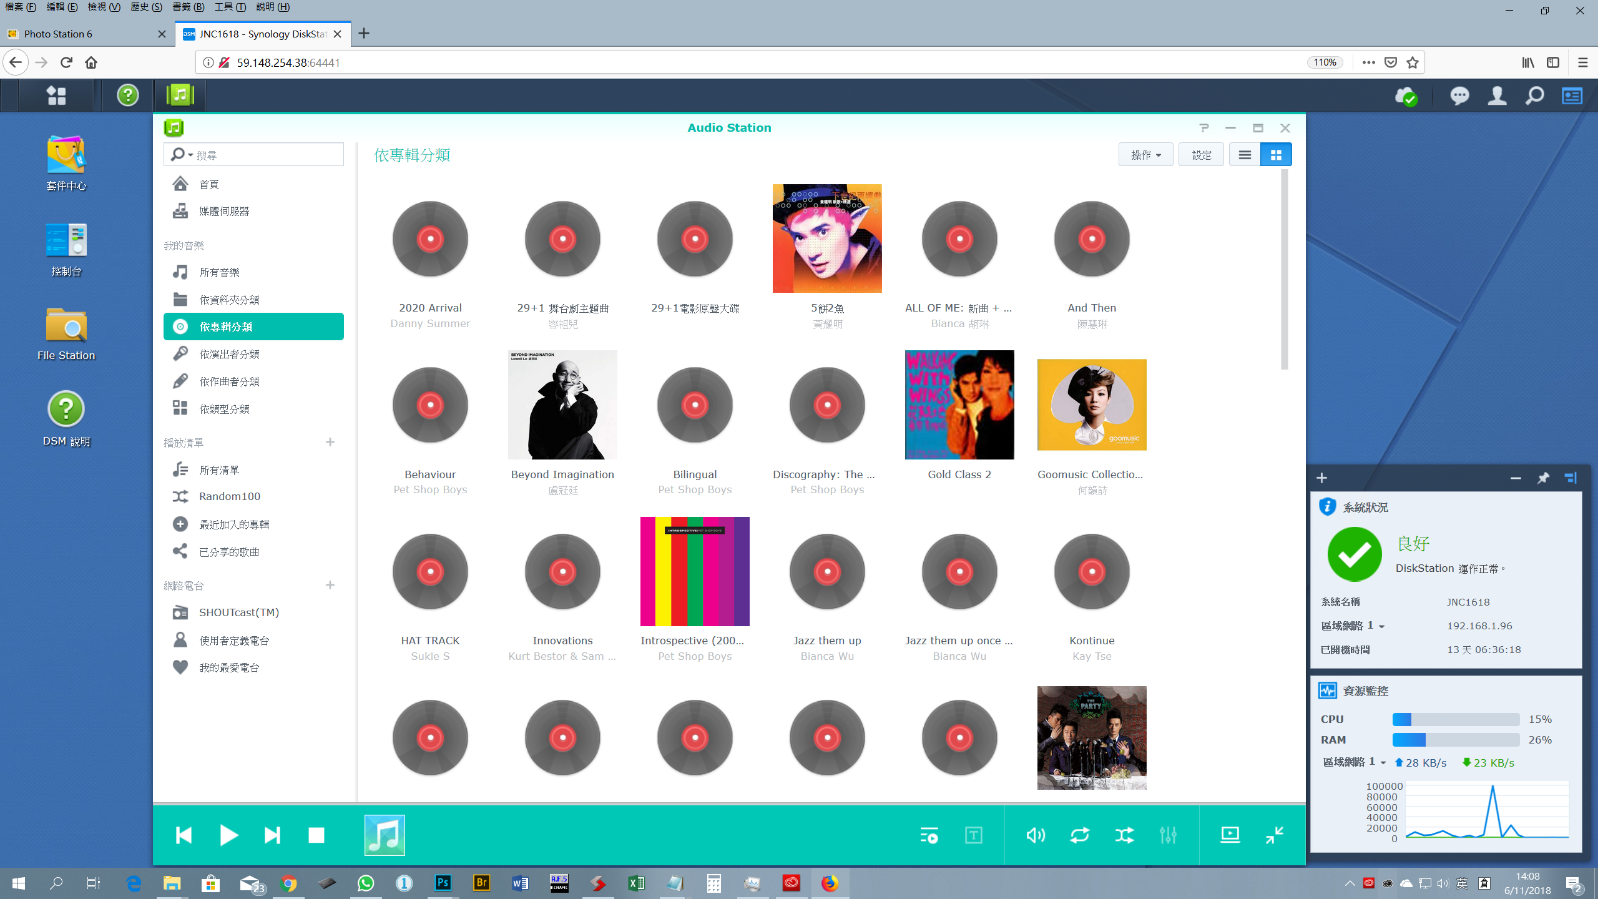
Task: Switch to the Photo Station 6 tab
Action: 87,34
